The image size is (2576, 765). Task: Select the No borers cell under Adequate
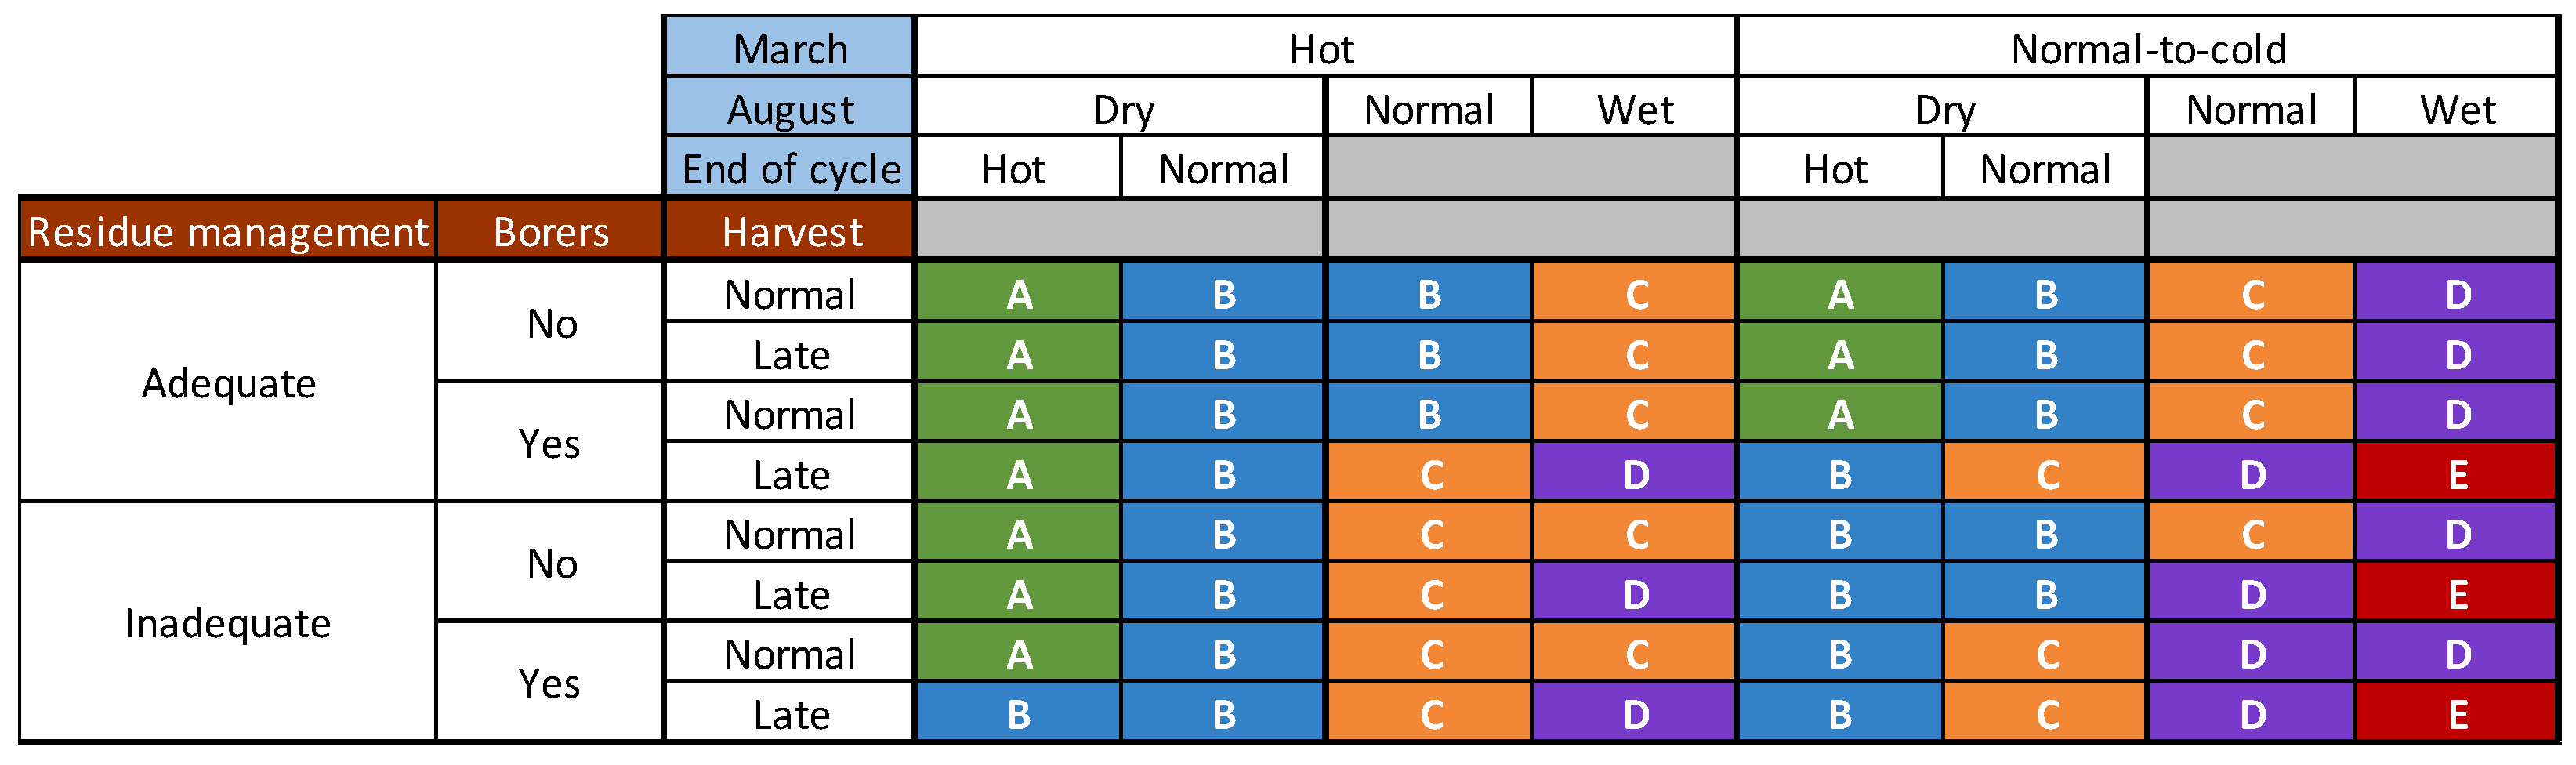[550, 323]
